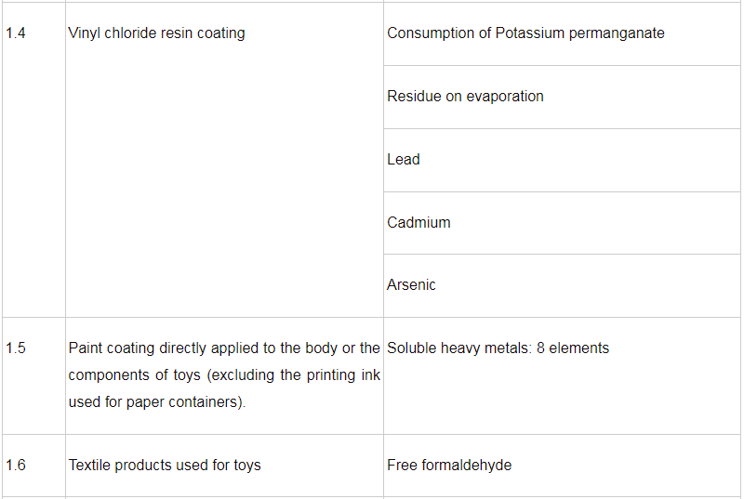Click the Cadmium table cell
The image size is (744, 499).
pyautogui.click(x=418, y=223)
